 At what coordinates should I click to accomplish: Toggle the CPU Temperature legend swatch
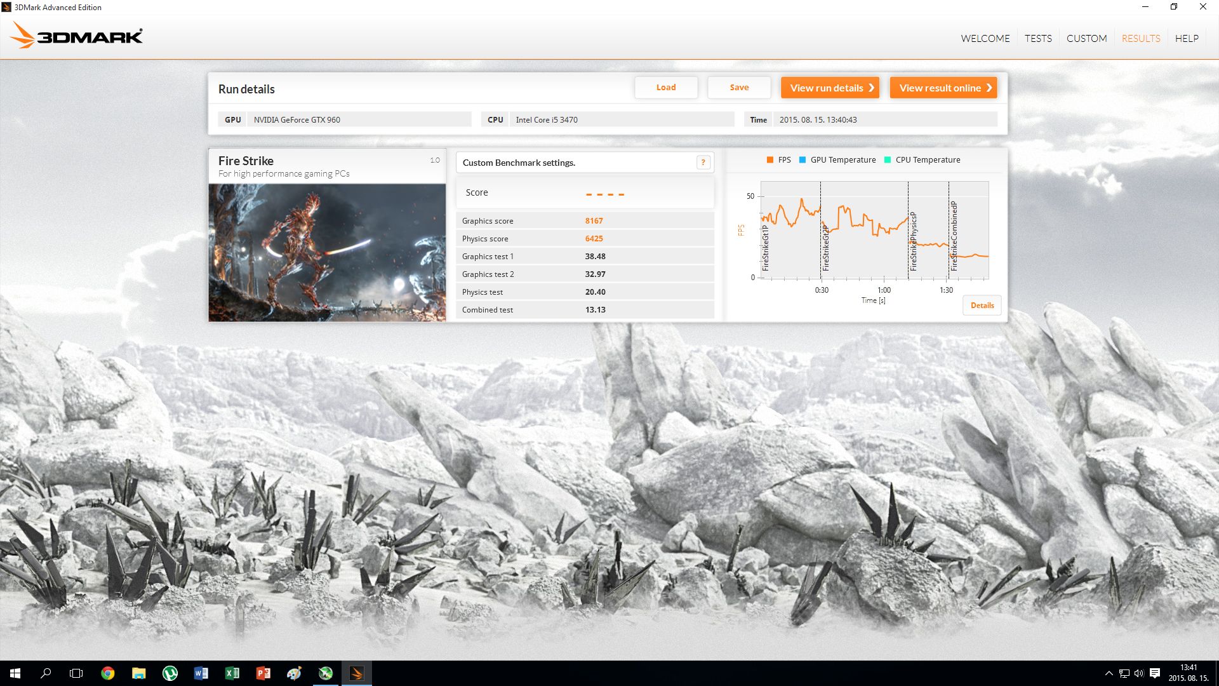(x=887, y=160)
